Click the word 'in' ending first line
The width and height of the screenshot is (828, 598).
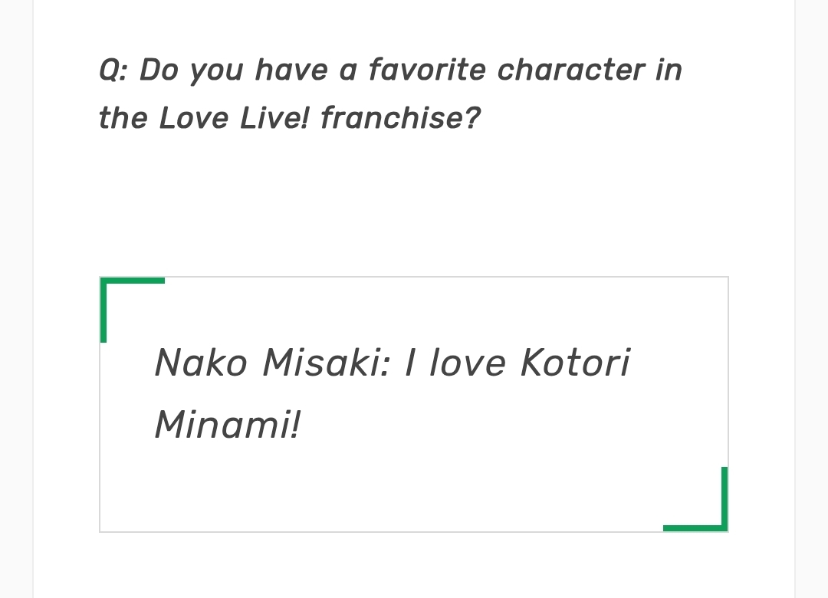coord(669,71)
